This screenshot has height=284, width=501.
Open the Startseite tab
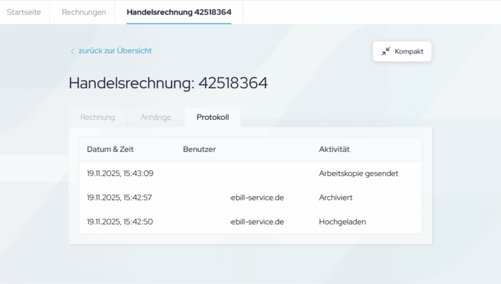(25, 12)
